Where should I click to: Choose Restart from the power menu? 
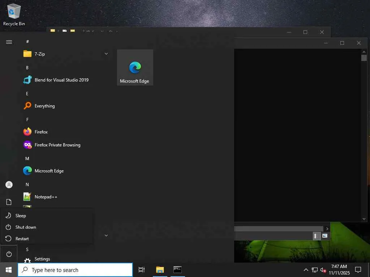[x=47, y=239]
